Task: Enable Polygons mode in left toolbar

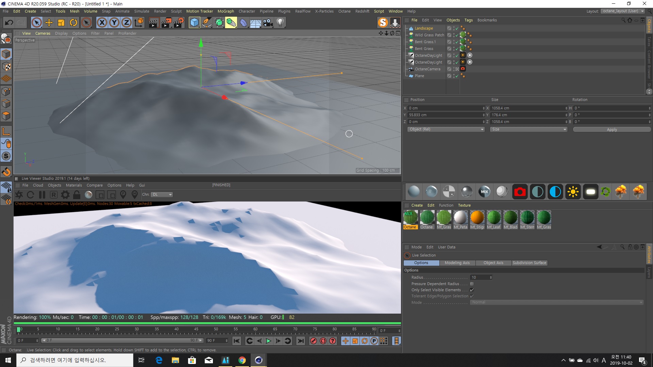Action: [x=6, y=116]
